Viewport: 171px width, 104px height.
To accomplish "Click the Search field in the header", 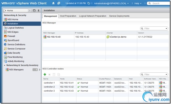I will [159, 3].
